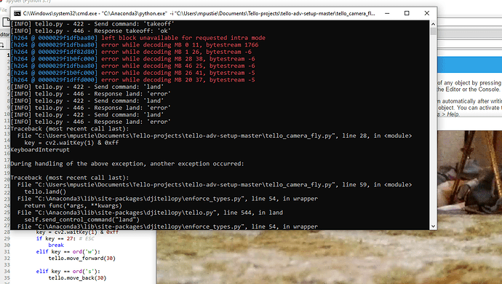
Task: Click the "MB 46 25, bytestream -6" error line
Action: point(133,66)
